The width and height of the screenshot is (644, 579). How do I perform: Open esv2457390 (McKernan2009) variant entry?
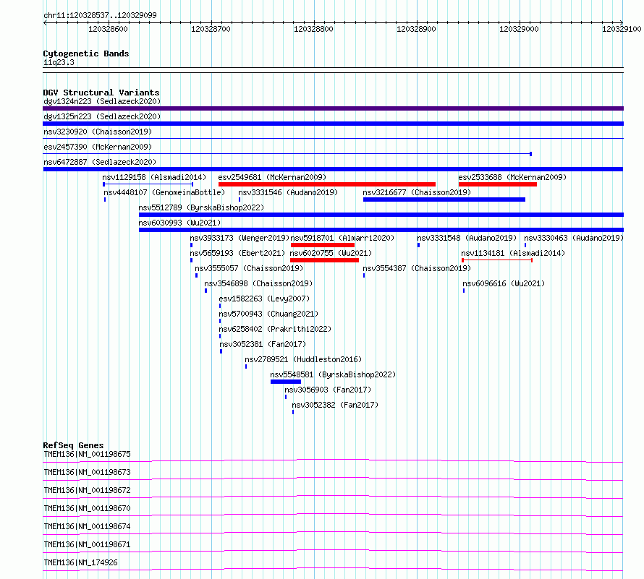pos(98,147)
